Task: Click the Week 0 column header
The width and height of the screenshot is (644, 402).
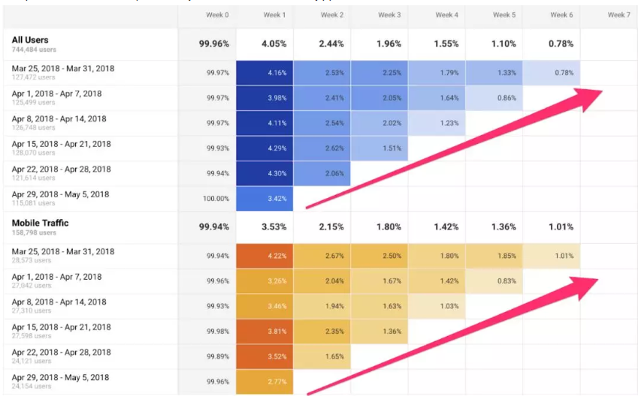Action: point(217,15)
